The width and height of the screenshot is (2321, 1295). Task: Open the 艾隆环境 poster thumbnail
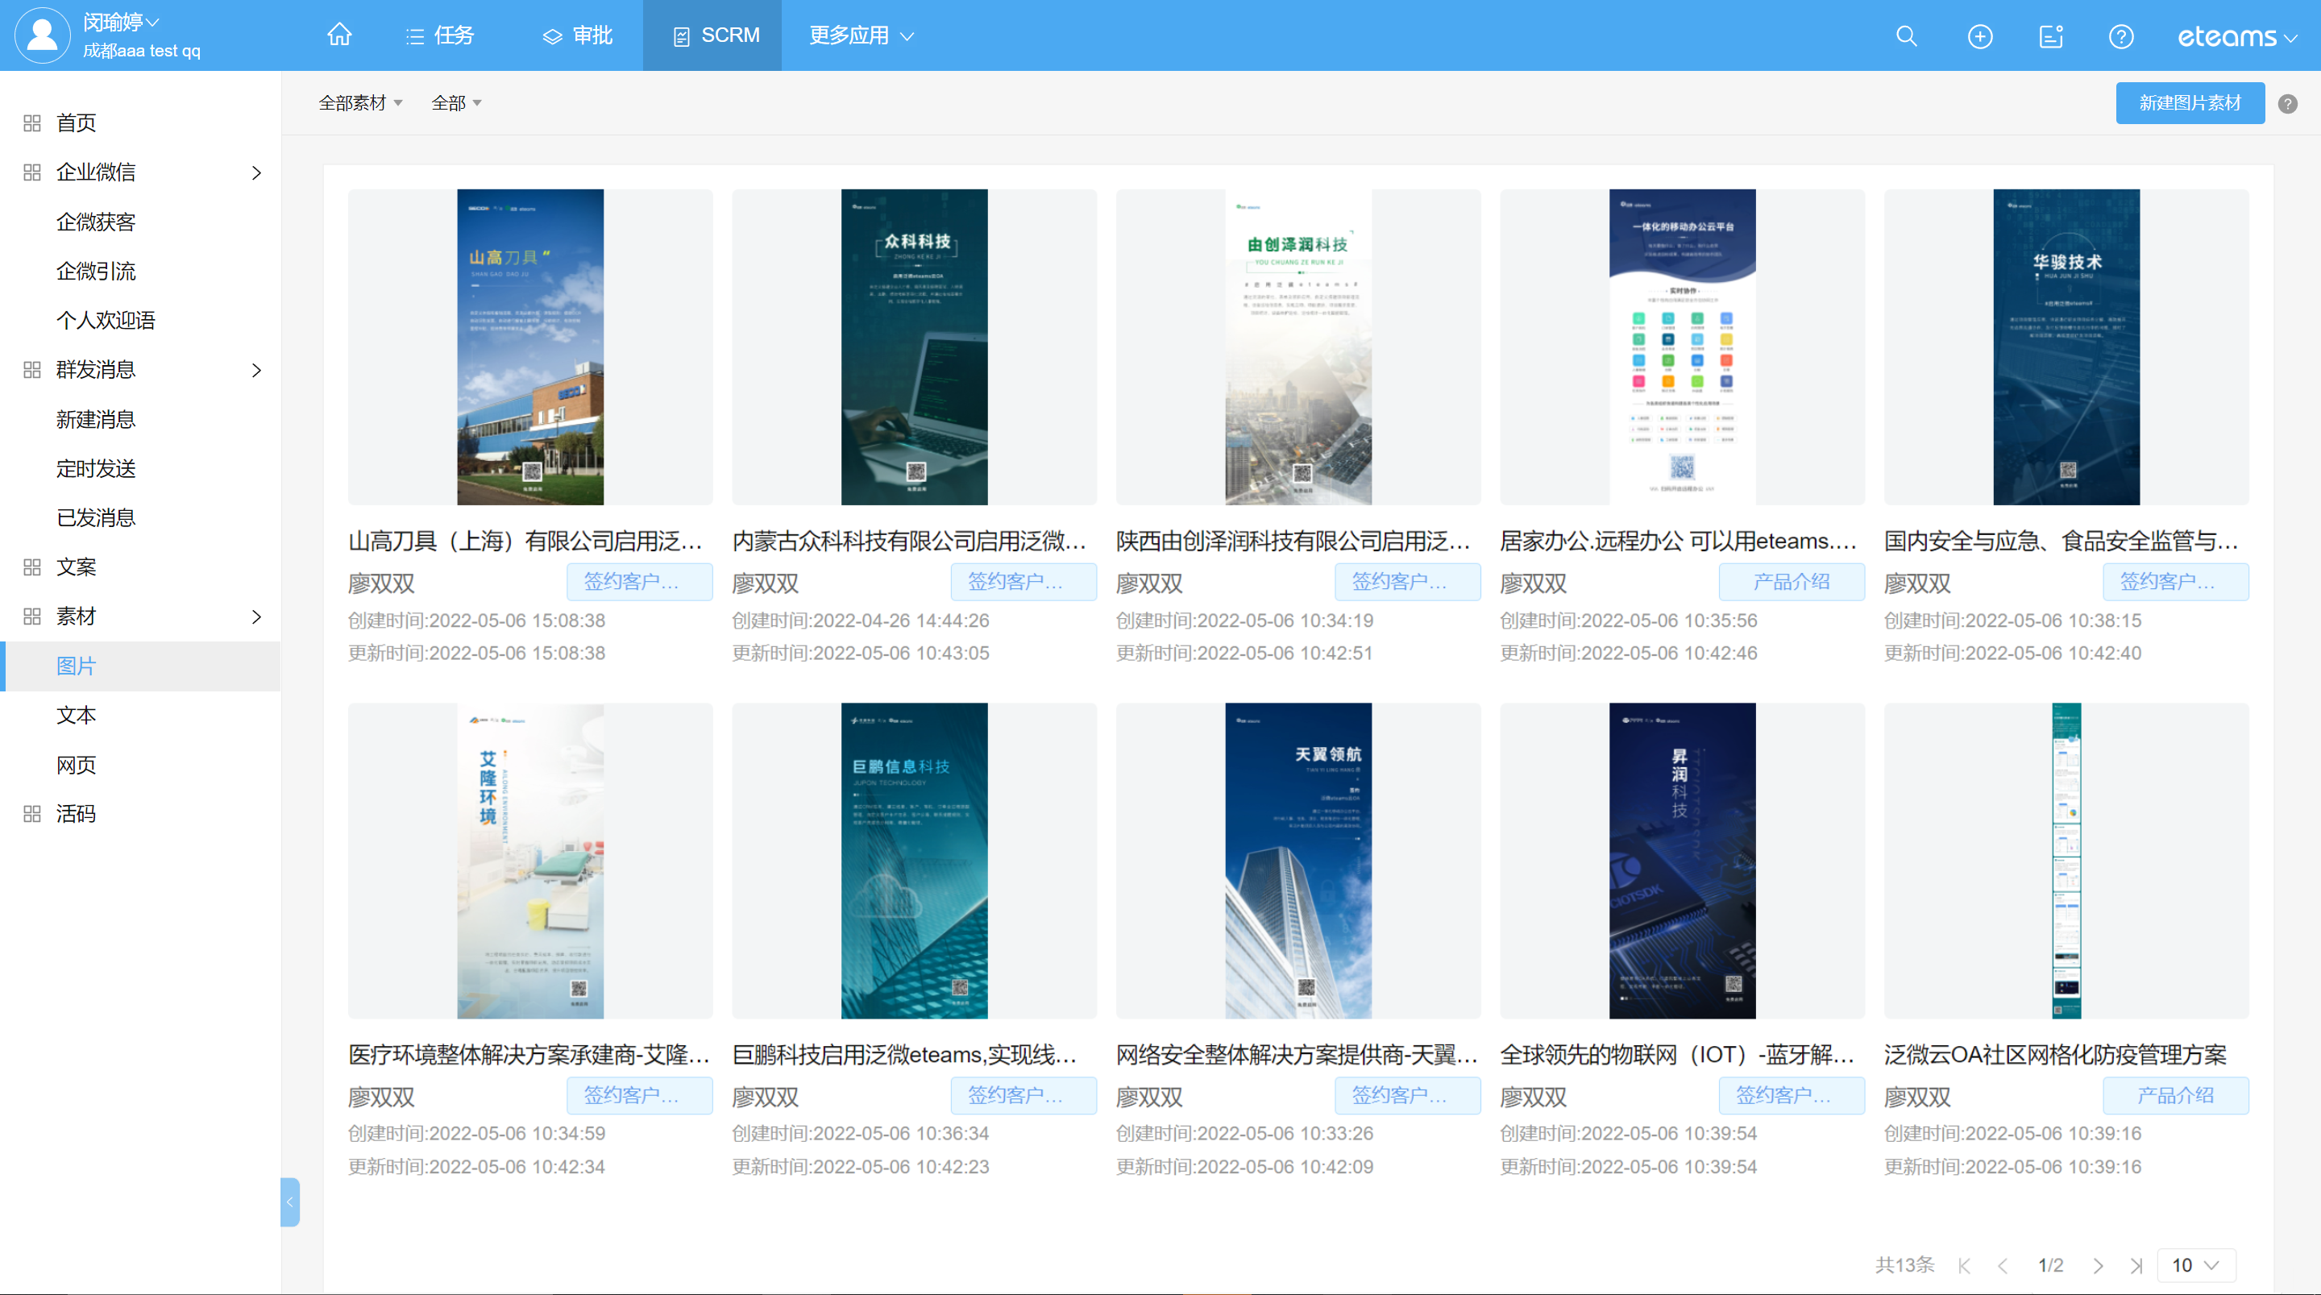529,861
